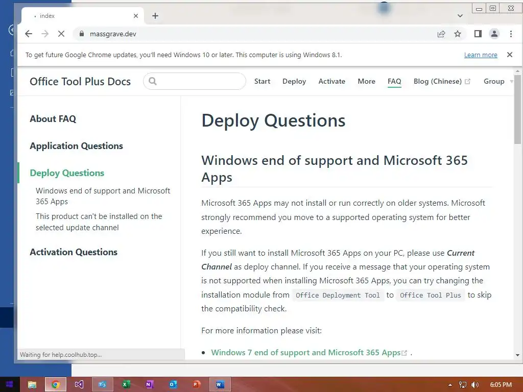Open Application Questions sidebar section
This screenshot has width=523, height=392.
tap(77, 145)
